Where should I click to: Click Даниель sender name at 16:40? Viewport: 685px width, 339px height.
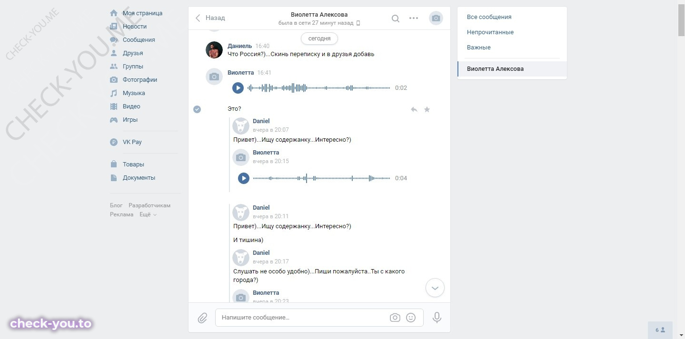pos(240,46)
